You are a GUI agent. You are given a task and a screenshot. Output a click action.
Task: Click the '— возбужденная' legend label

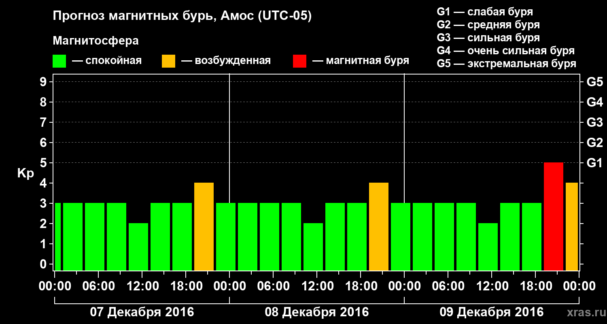(226, 61)
